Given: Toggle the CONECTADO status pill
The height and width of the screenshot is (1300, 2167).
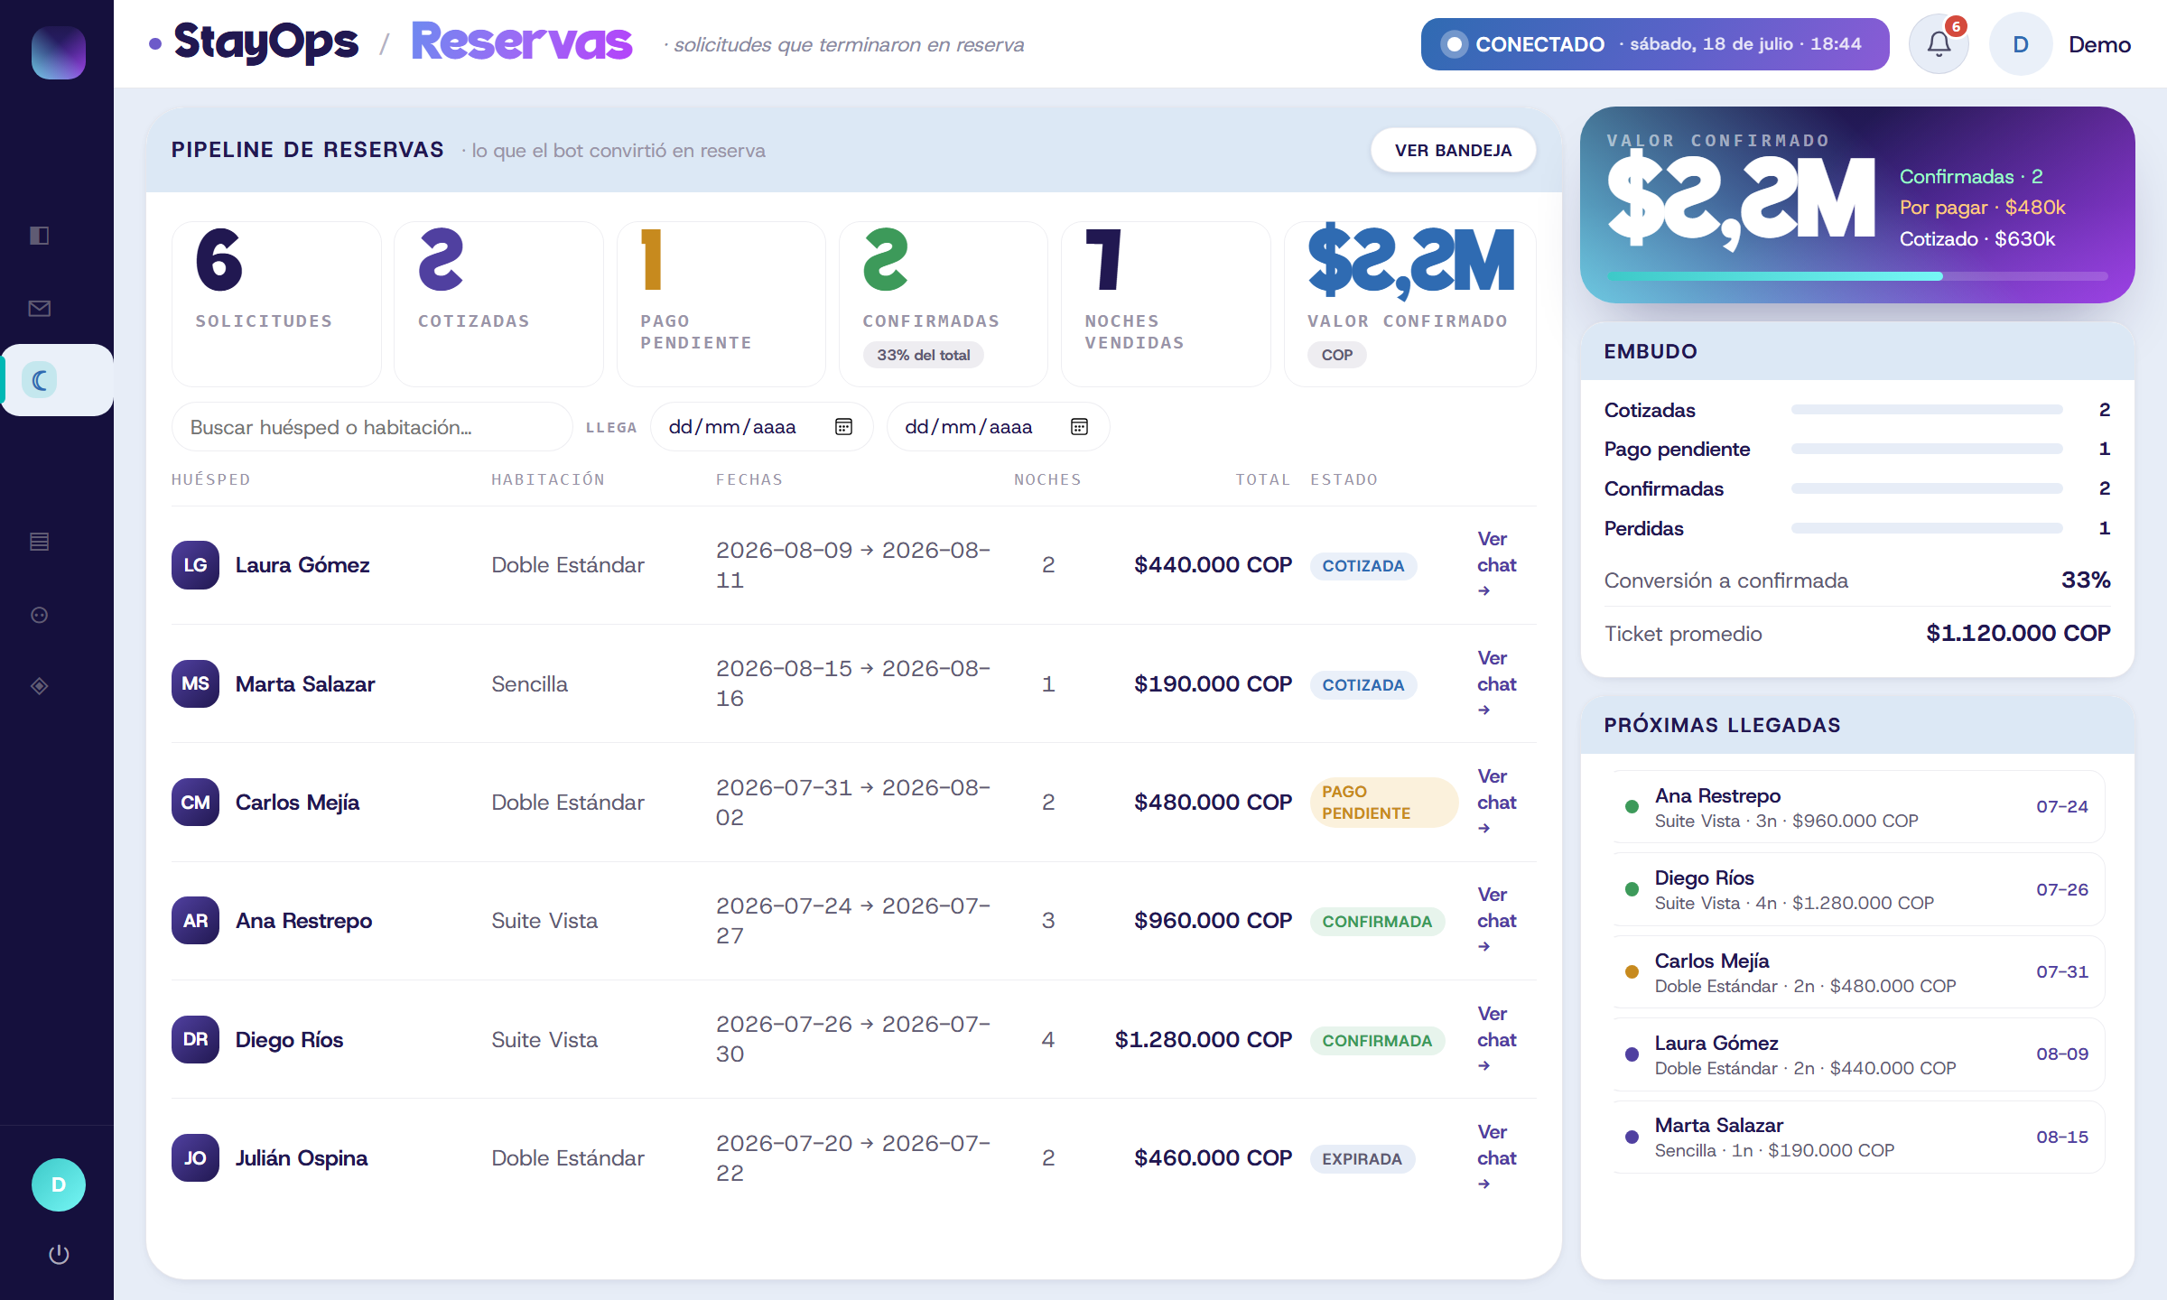Looking at the screenshot, I should [1655, 44].
